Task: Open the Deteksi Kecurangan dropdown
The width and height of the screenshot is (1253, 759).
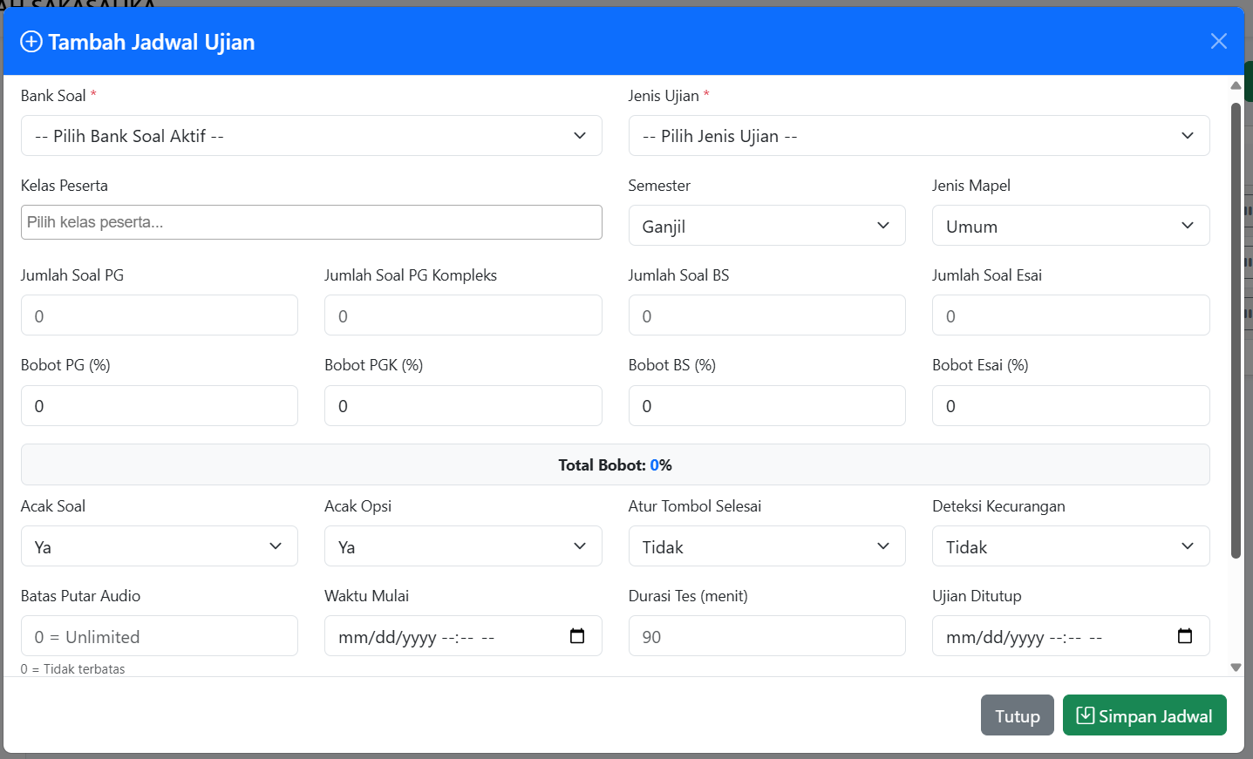Action: point(1070,546)
